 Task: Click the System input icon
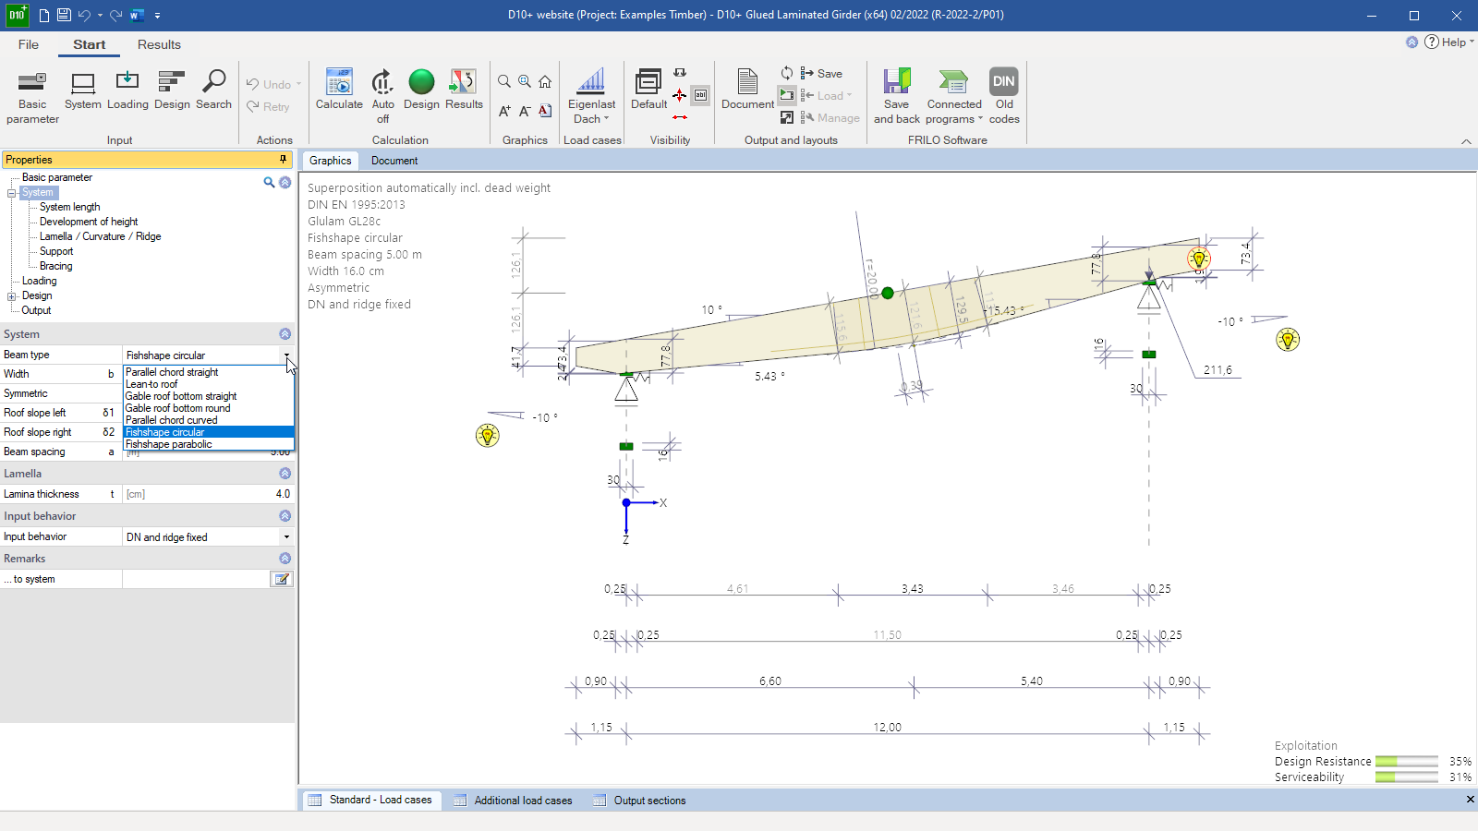(x=83, y=90)
